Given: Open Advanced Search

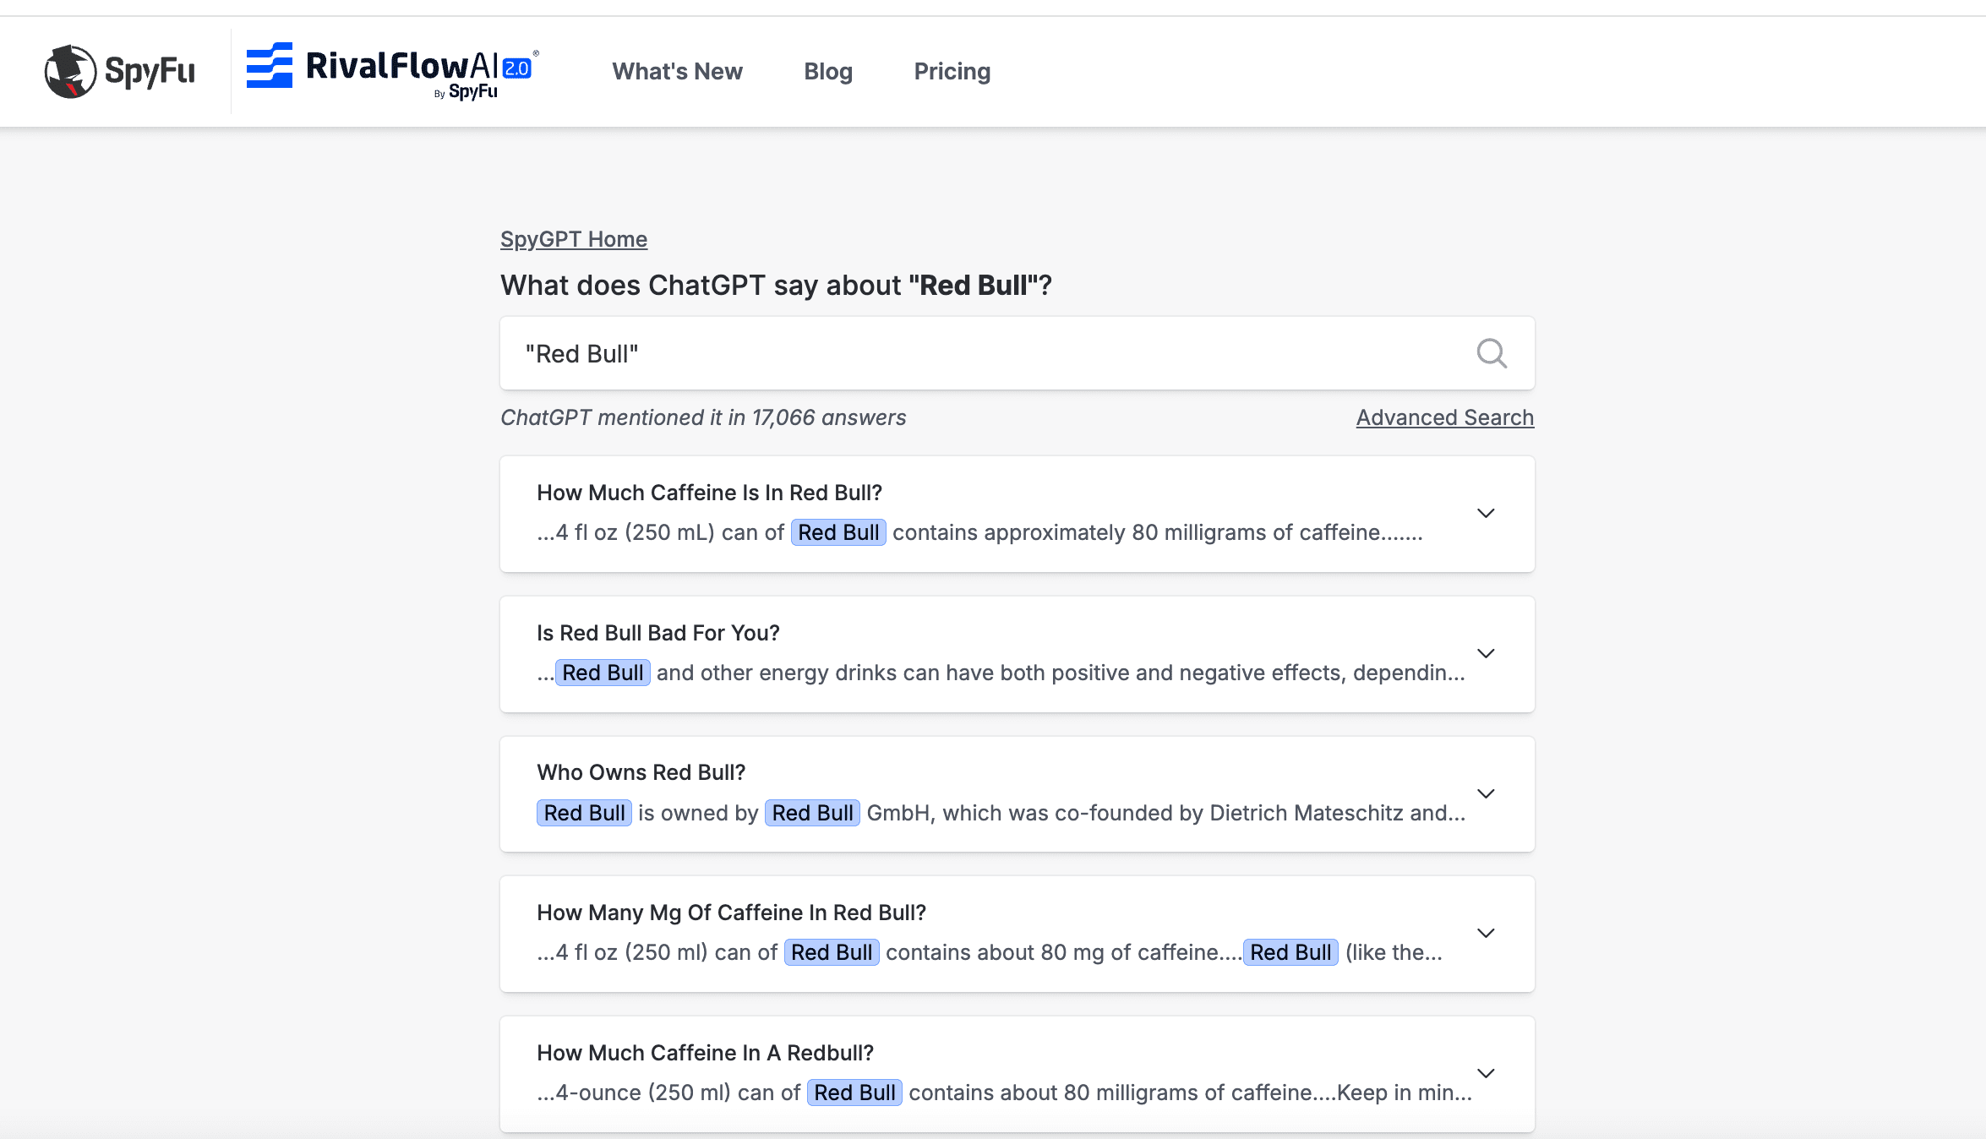Looking at the screenshot, I should coord(1444,417).
